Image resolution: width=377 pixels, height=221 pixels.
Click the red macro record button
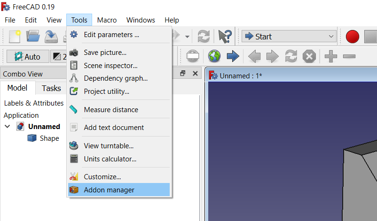point(352,37)
